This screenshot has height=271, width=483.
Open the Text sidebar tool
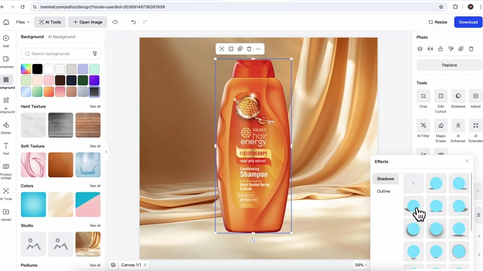(x=6, y=148)
